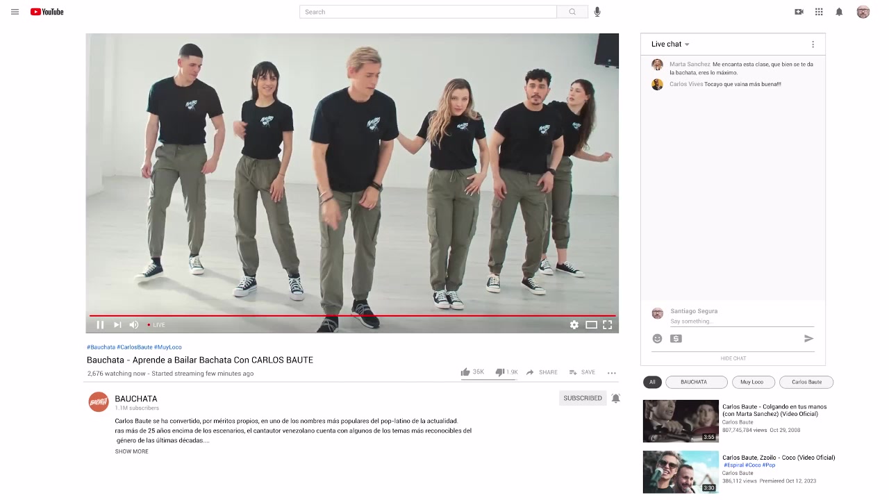Enter full screen mode
The image size is (889, 500).
(608, 324)
